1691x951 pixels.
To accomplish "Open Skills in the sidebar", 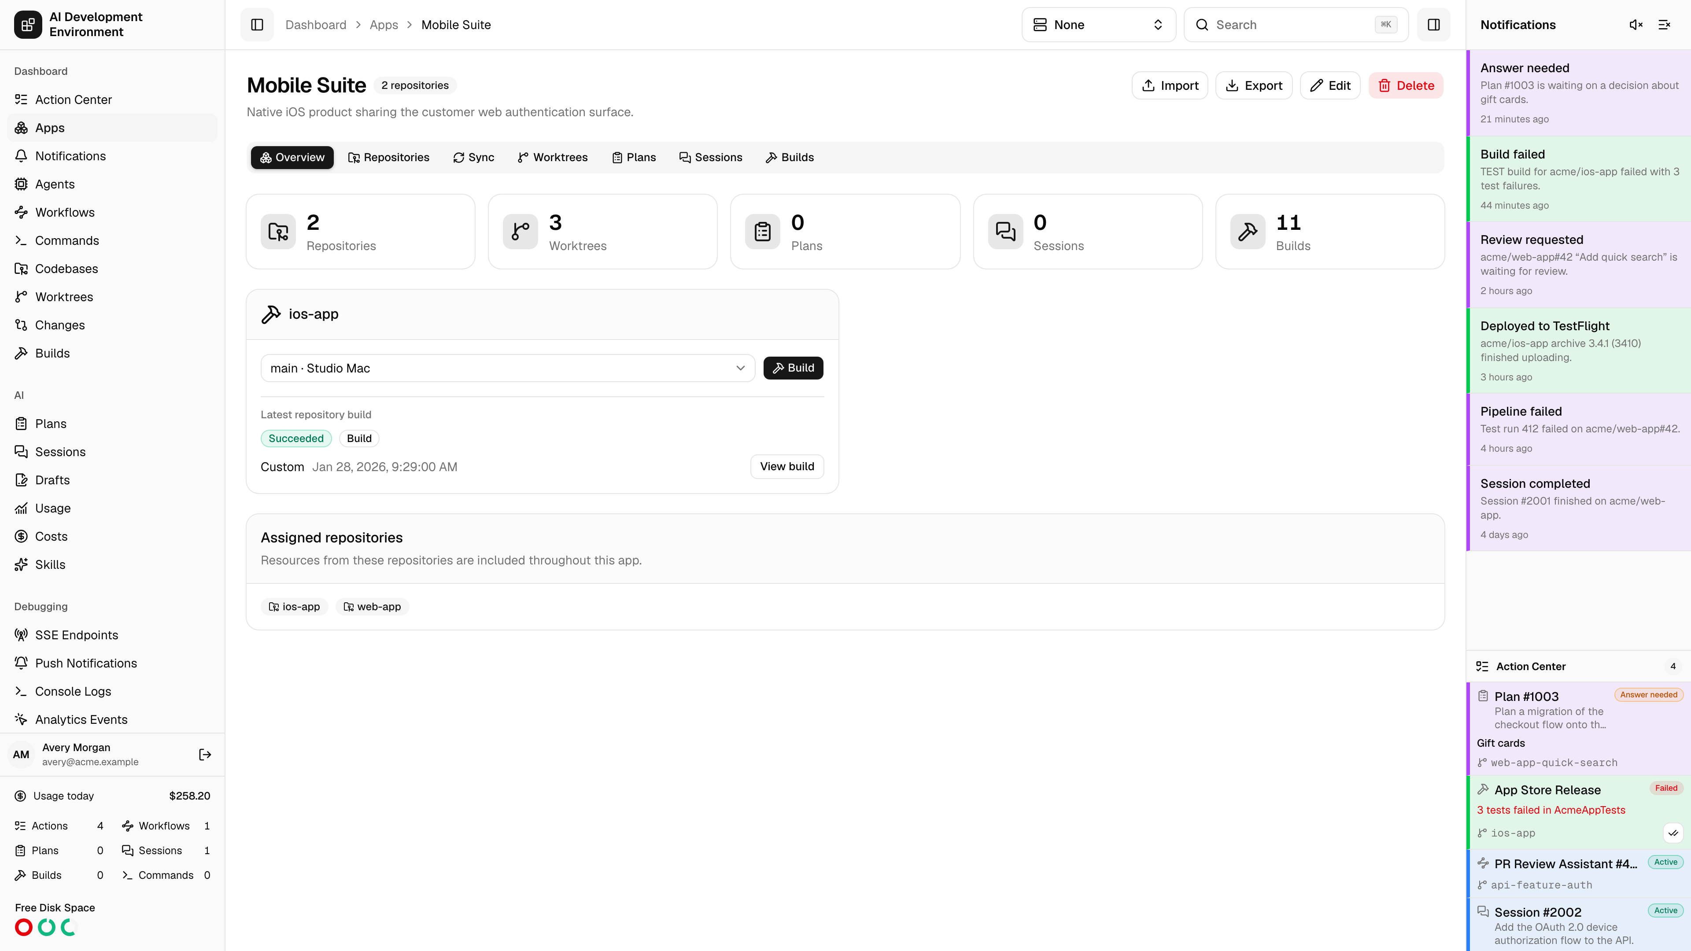I will pyautogui.click(x=112, y=565).
